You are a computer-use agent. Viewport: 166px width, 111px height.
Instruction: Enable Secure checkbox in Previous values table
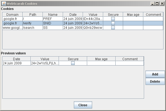(73, 63)
